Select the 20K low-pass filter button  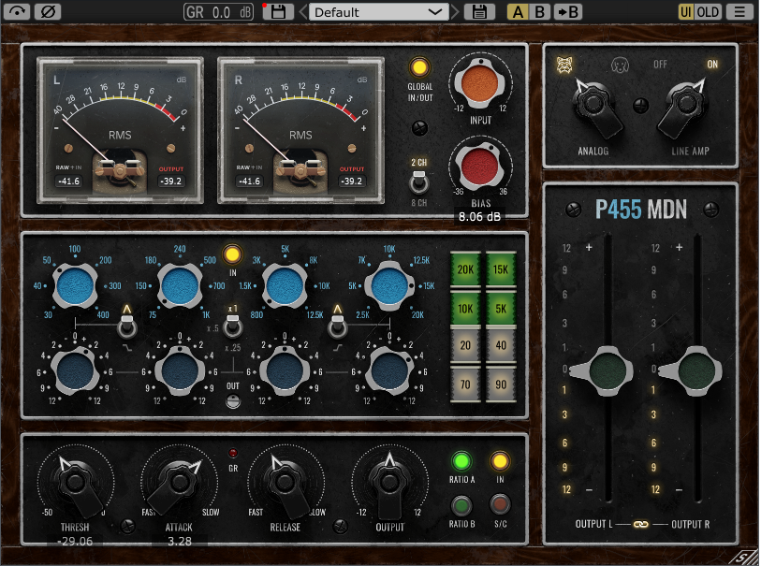(x=465, y=269)
